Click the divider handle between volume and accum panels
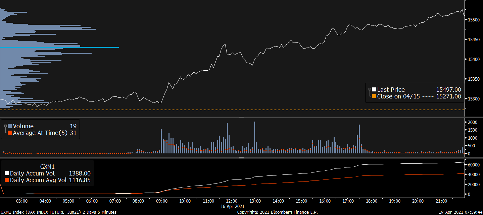Viewport: 483px width, 215px height. pyautogui.click(x=241, y=157)
